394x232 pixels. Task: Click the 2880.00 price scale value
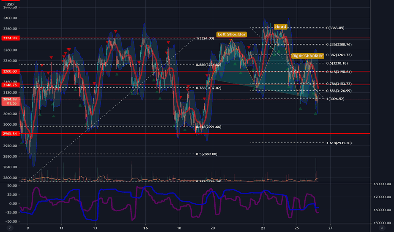(10, 156)
